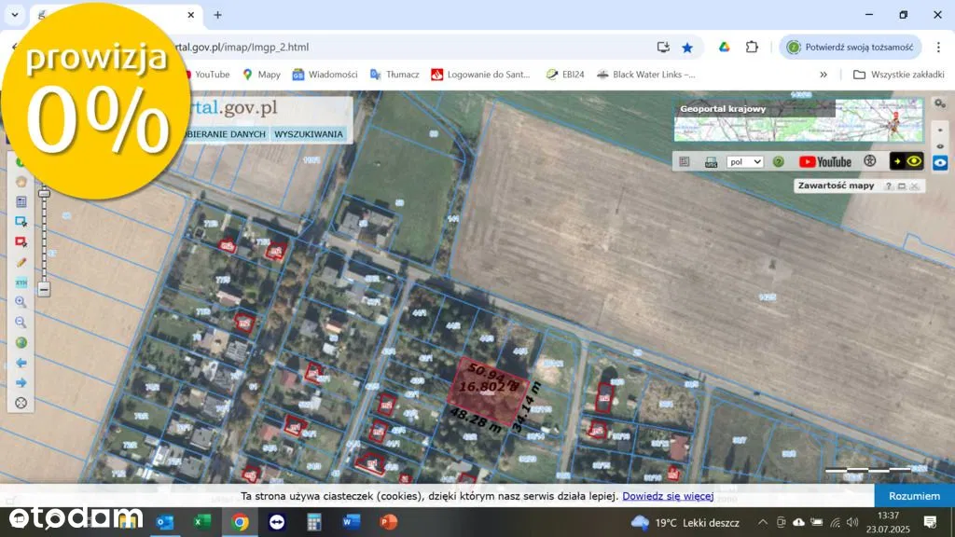
Task: Click the zoom in magnifier tool
Action: coord(21,302)
